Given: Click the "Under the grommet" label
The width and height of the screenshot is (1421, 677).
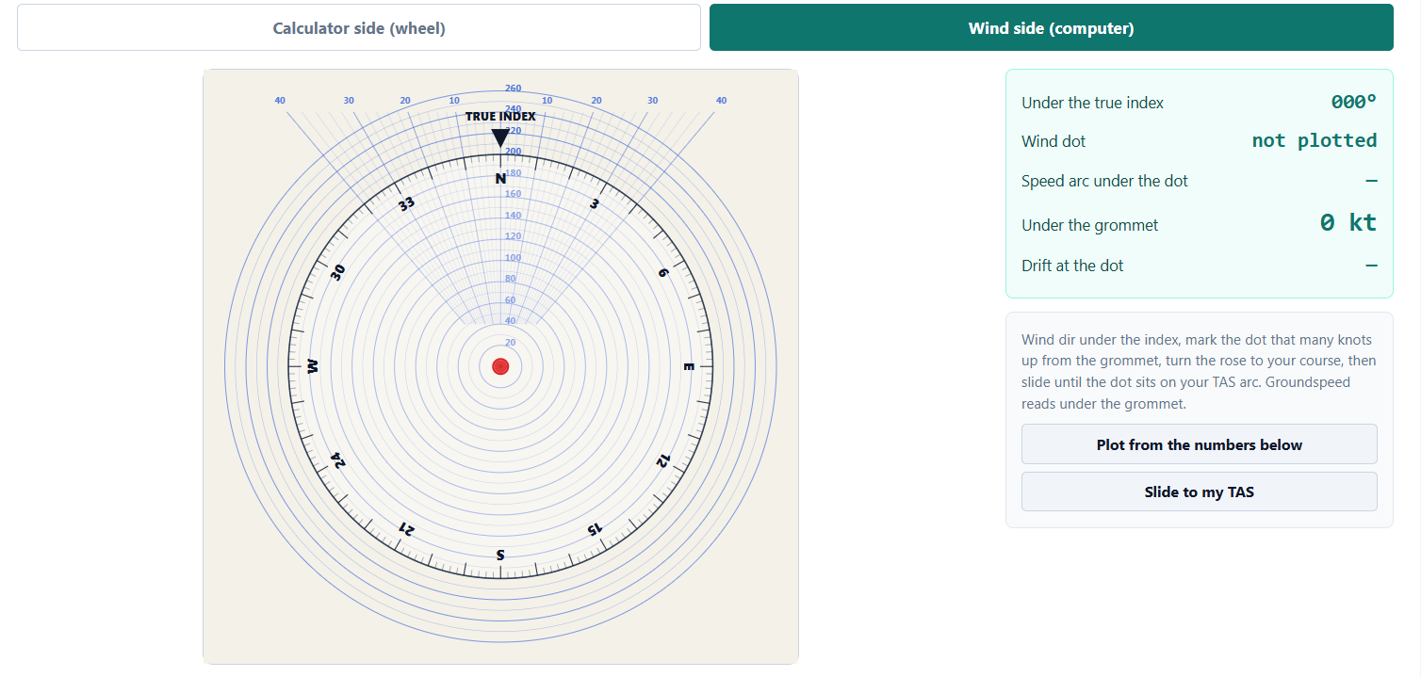Looking at the screenshot, I should point(1090,225).
